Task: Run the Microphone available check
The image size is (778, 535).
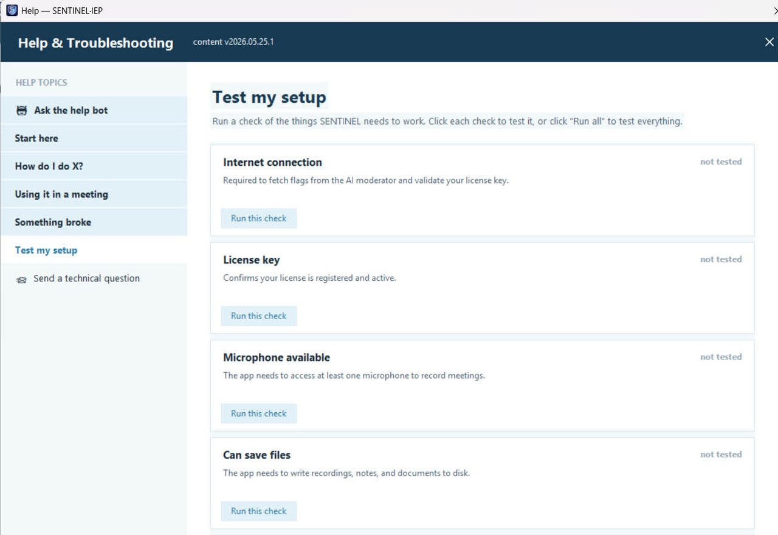Action: coord(258,413)
